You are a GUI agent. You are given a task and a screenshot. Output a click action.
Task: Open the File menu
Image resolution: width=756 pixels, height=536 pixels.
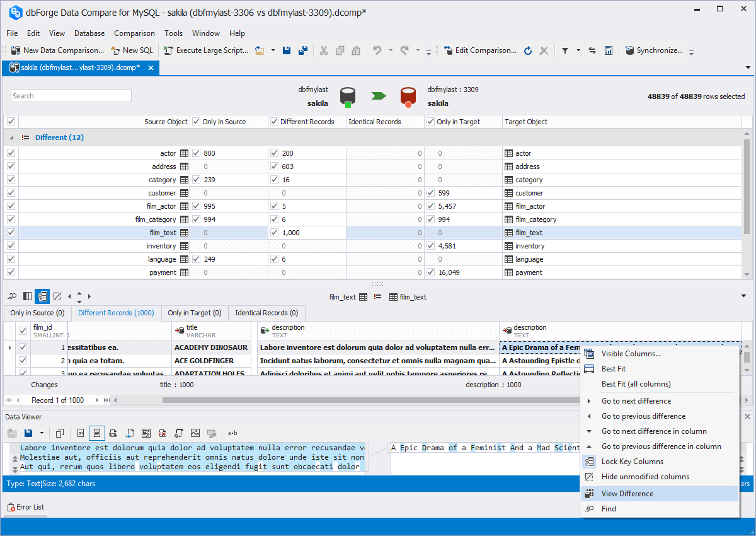pos(12,33)
